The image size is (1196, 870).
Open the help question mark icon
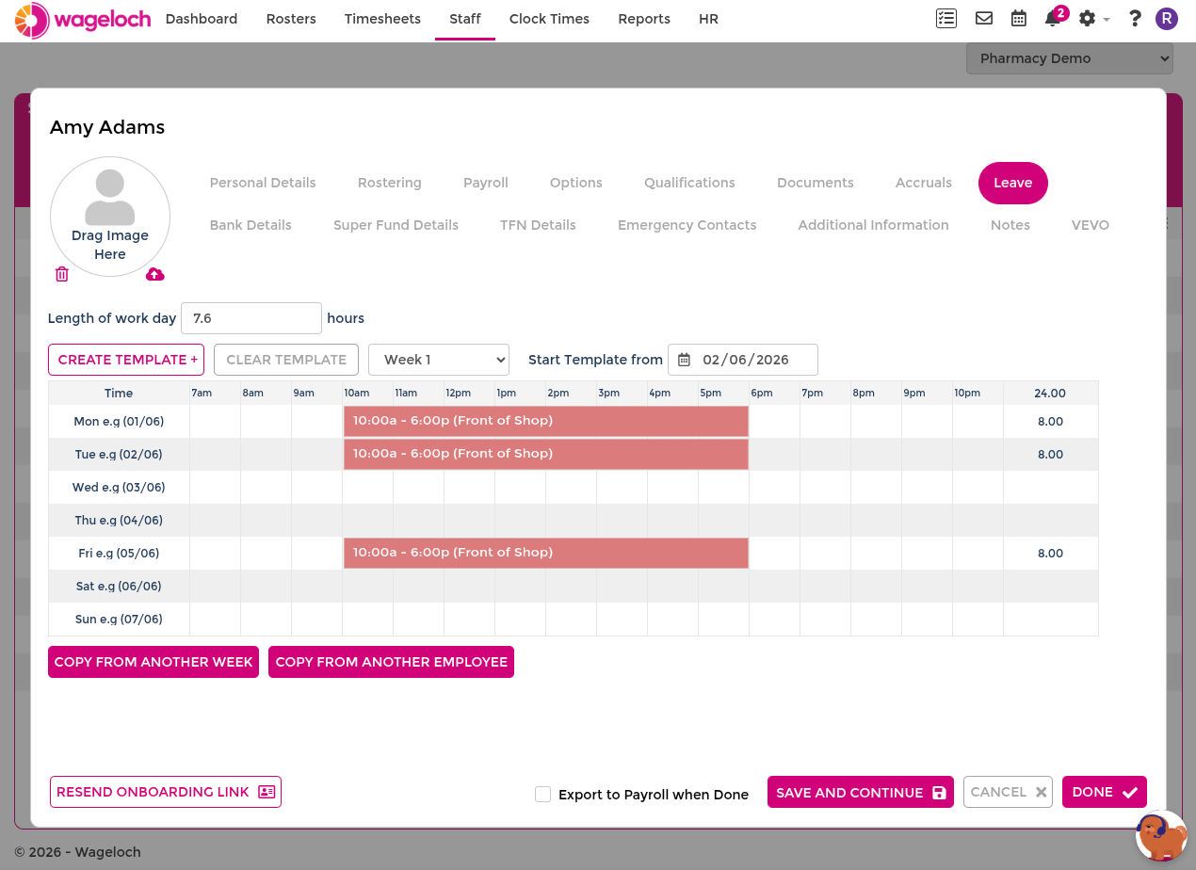click(1135, 18)
